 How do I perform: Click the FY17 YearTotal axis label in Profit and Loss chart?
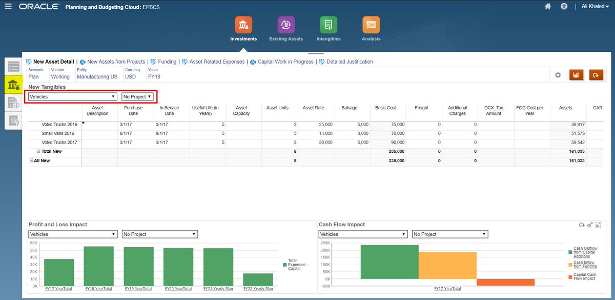tap(59, 289)
